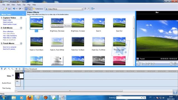Viewport: 178px width, 100px height.
Task: Switch to Show Storyboard view
Action: tap(30, 69)
